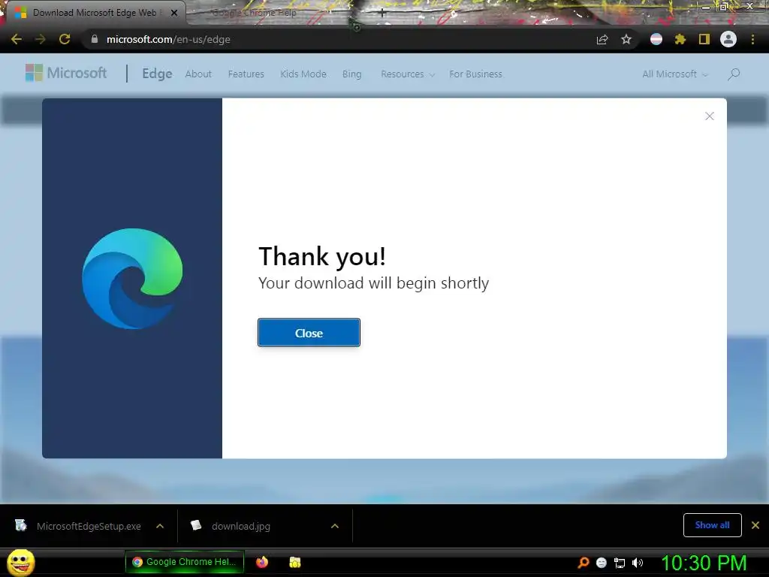Click the blue Close button
This screenshot has height=577, width=769.
pyautogui.click(x=309, y=333)
